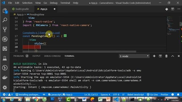Open the File menu
Image resolution: width=182 pixels, height=102 pixels.
coord(10,3)
